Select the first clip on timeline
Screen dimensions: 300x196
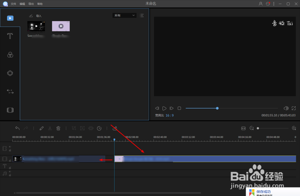pos(59,159)
